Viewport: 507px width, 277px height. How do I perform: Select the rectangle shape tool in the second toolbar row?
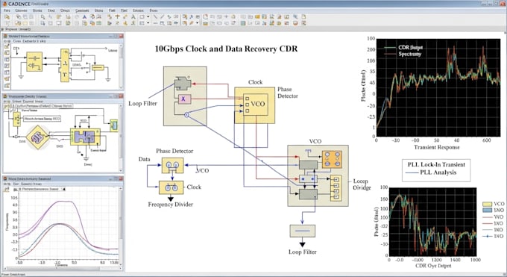tap(142, 23)
